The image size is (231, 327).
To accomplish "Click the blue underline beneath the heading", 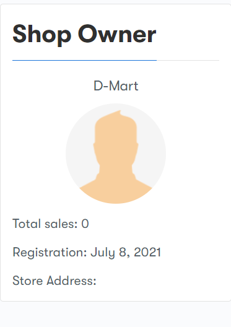I will pos(84,60).
